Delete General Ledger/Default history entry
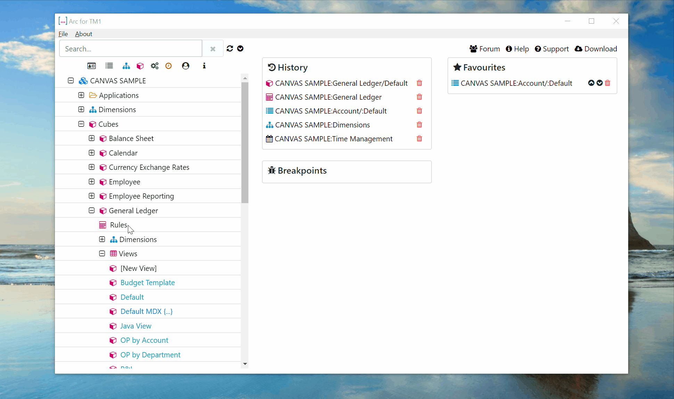Screen dimensions: 674x399 (419, 83)
